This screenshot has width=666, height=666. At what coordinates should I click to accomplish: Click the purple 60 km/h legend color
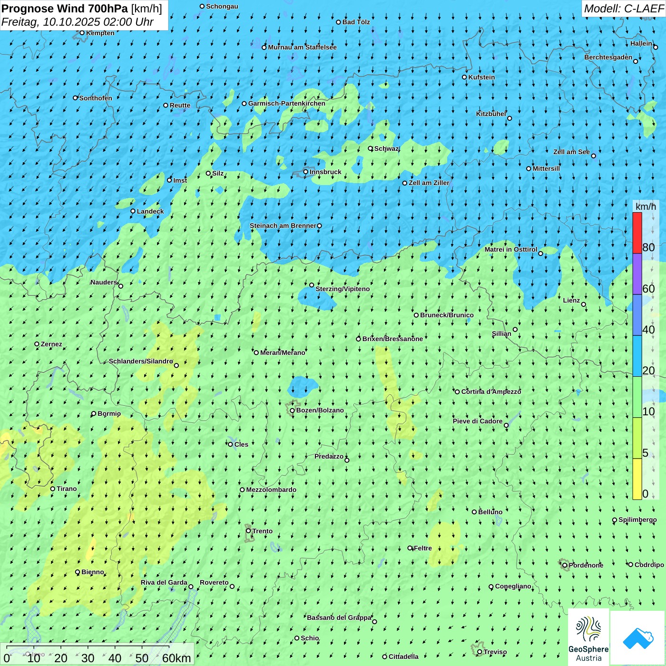coord(637,274)
